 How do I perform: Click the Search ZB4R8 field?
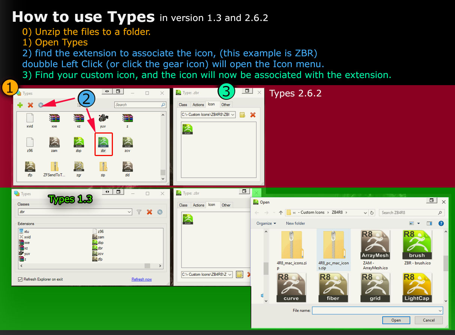pyautogui.click(x=411, y=212)
